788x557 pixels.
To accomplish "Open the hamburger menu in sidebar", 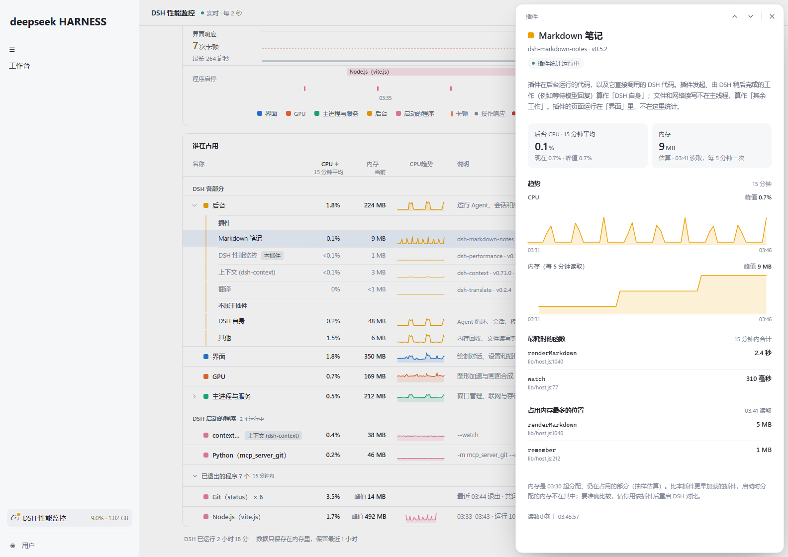I will click(12, 49).
